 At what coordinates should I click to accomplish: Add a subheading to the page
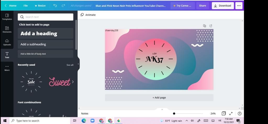[x=46, y=44]
